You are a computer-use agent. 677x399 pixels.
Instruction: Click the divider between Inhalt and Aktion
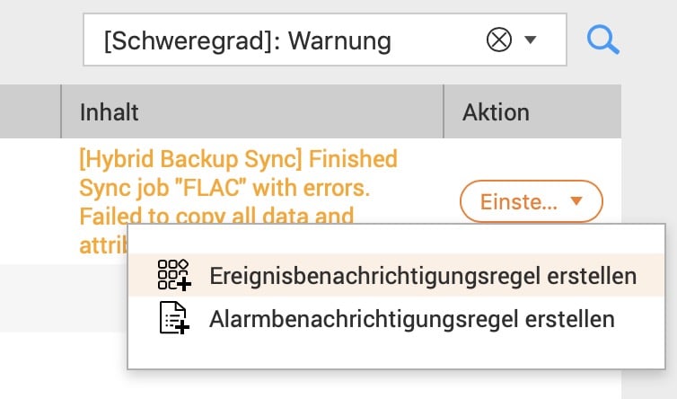(x=444, y=111)
